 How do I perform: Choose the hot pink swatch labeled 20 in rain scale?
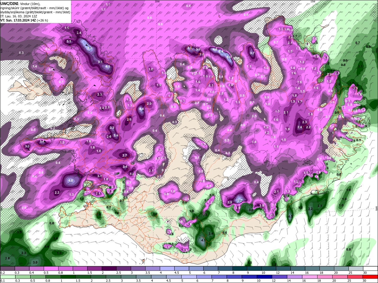339,277
